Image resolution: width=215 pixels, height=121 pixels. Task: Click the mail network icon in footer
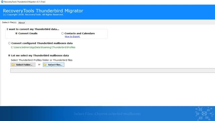(x=204, y=114)
